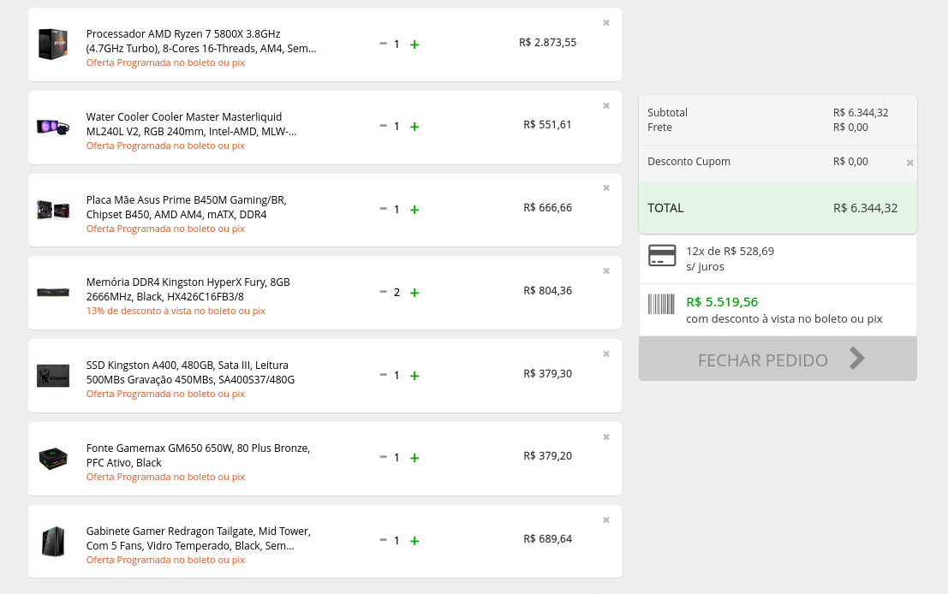This screenshot has height=594, width=948.
Task: Select the Frete label
Action: [659, 128]
